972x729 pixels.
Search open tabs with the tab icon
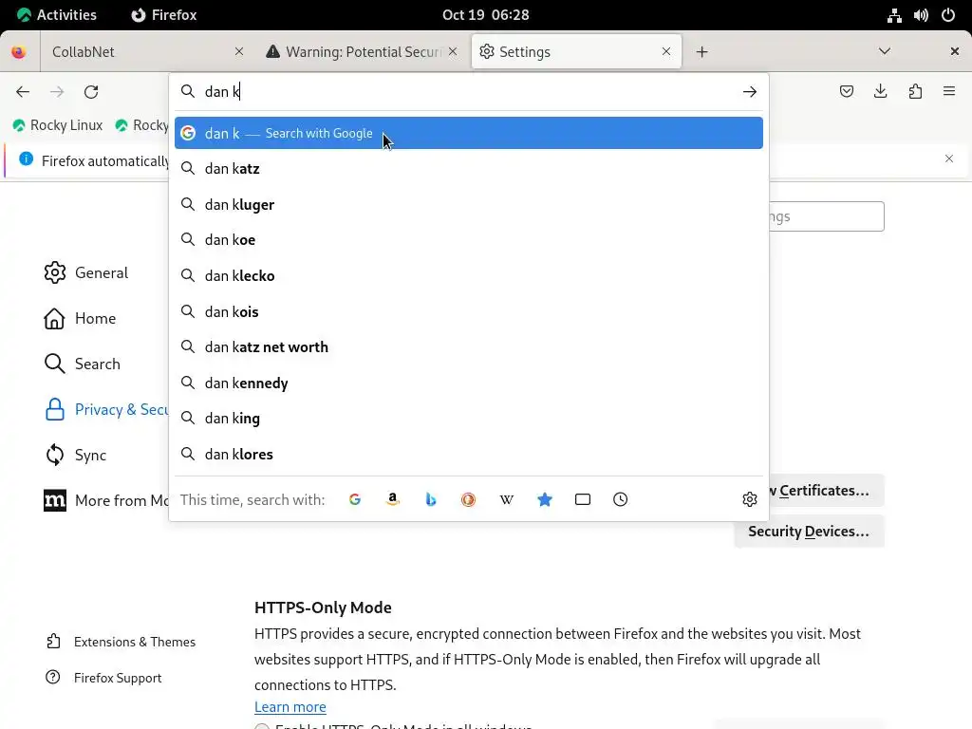pos(583,499)
